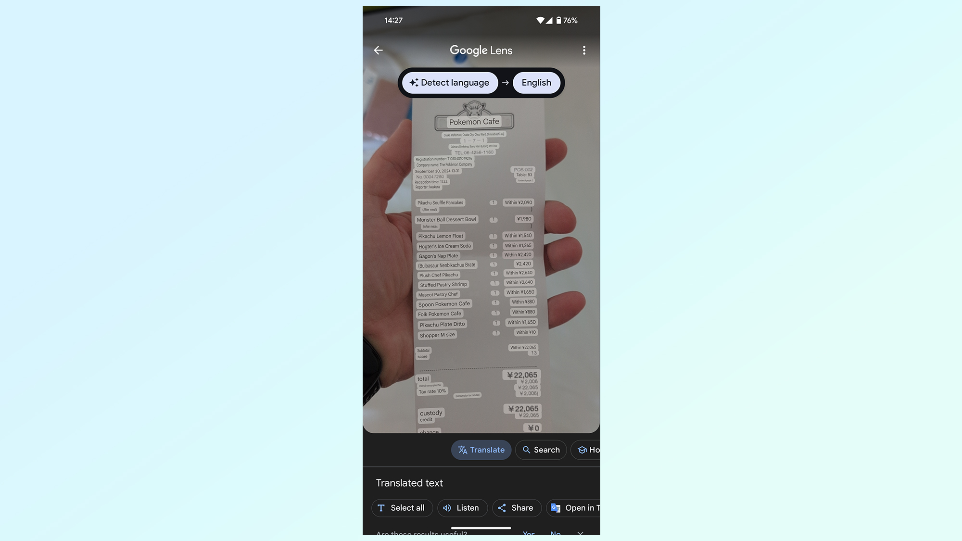Image resolution: width=962 pixels, height=541 pixels.
Task: Tap the back arrow navigation icon
Action: (x=379, y=50)
